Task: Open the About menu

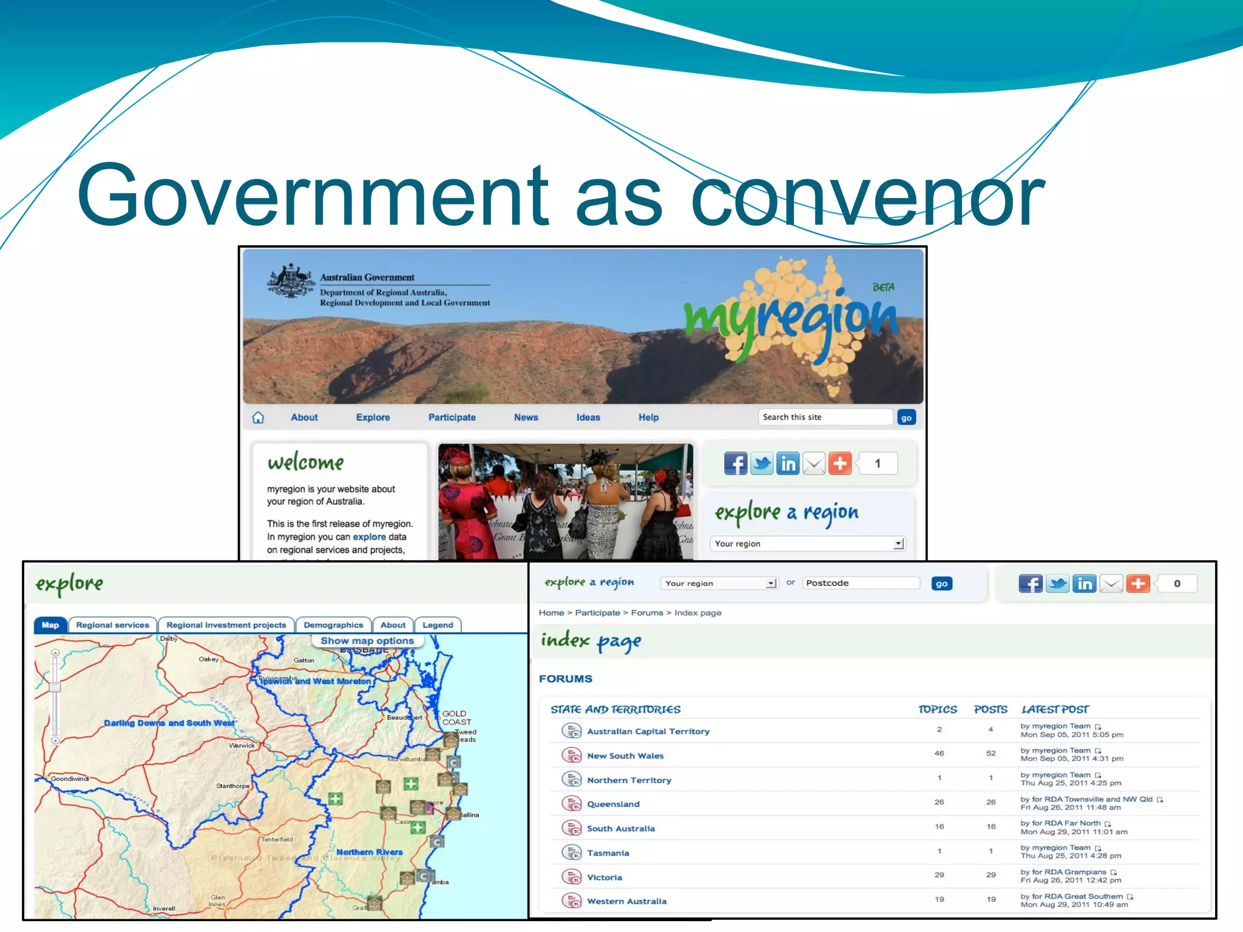Action: pyautogui.click(x=304, y=417)
